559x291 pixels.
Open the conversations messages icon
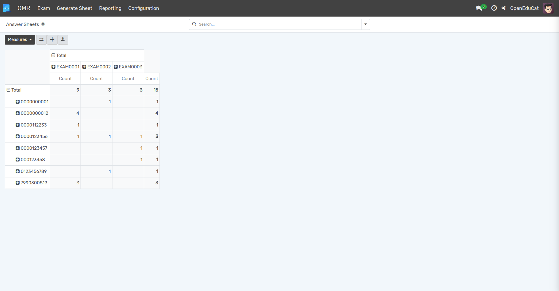[x=479, y=8]
